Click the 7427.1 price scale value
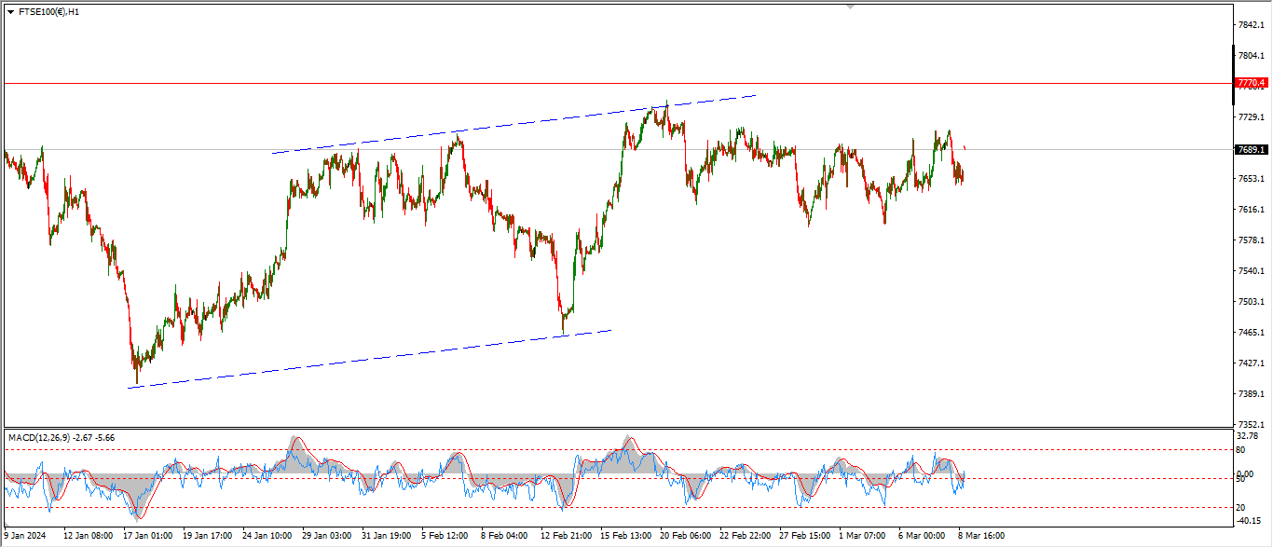 click(1251, 363)
